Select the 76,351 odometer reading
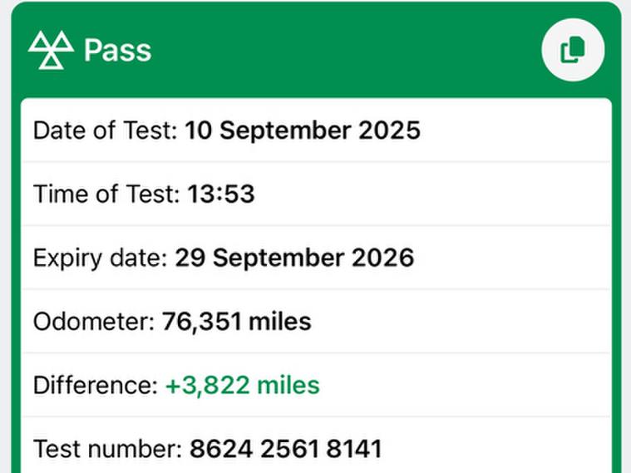The width and height of the screenshot is (631, 473). click(199, 322)
